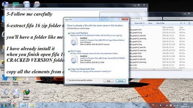
Task: Open the Windows Start button
Action: [x=4, y=105]
